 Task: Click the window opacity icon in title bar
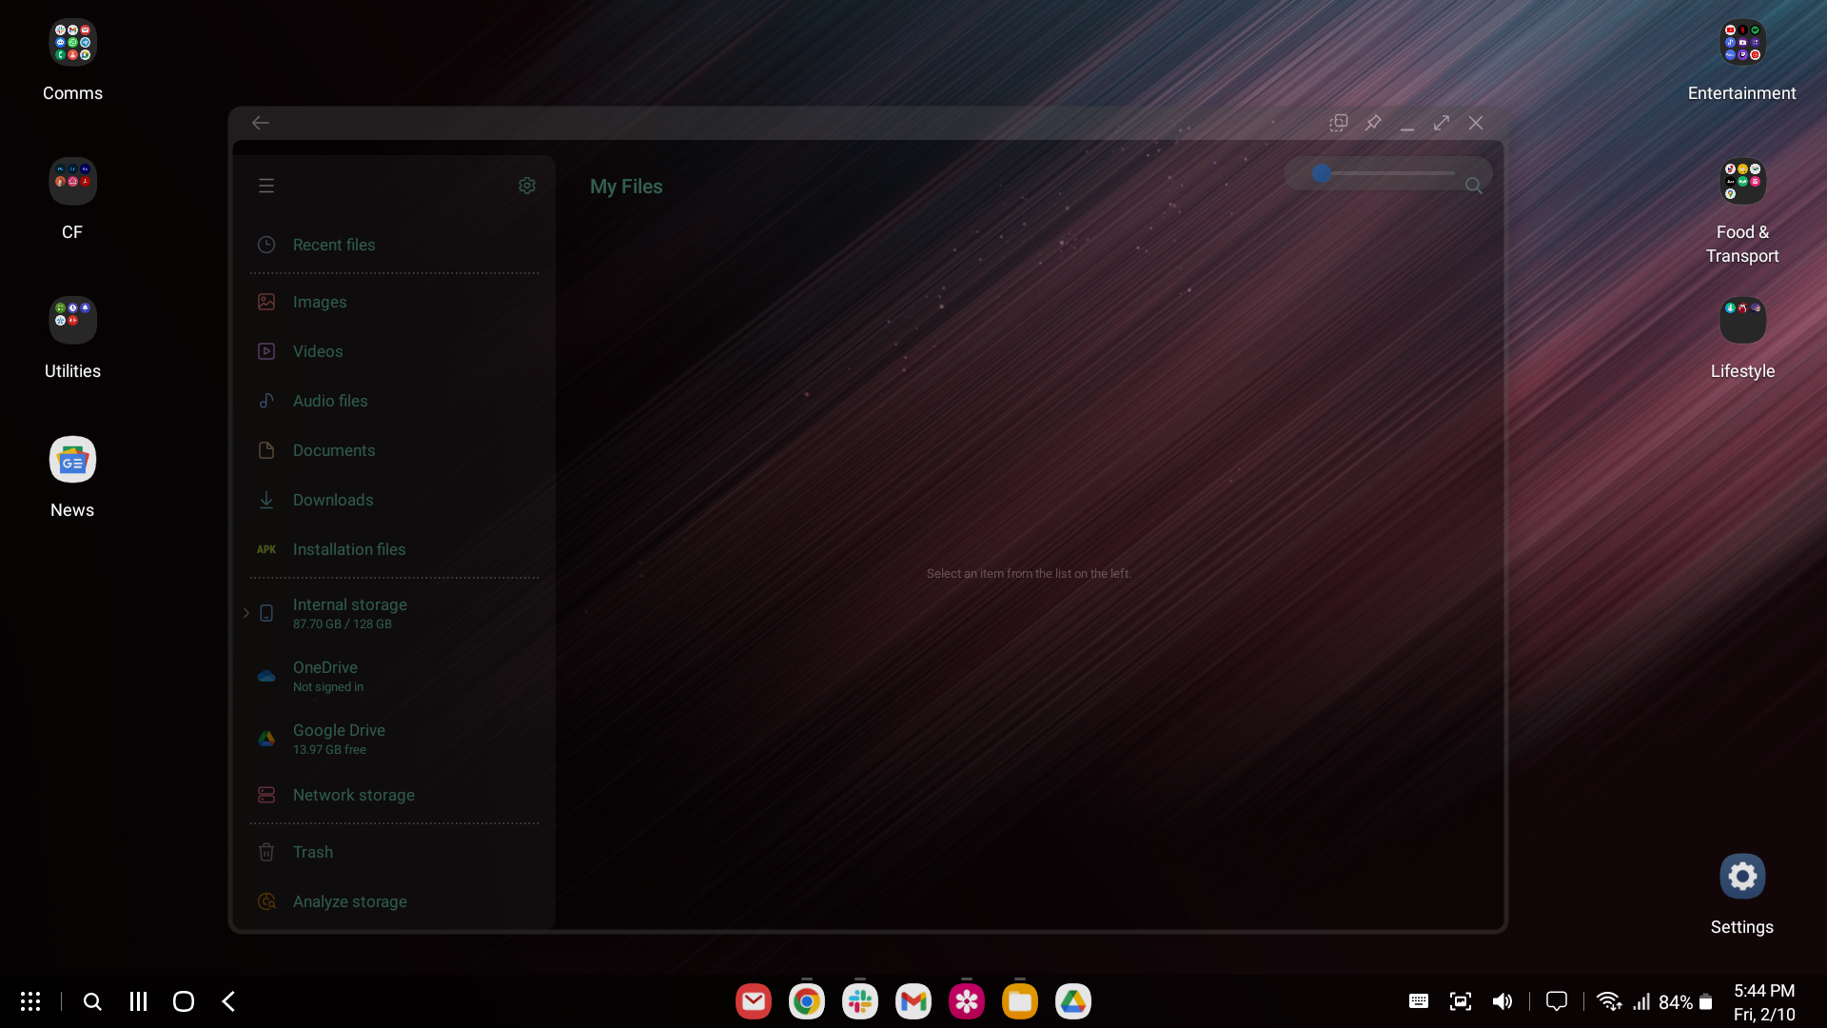(x=1339, y=123)
